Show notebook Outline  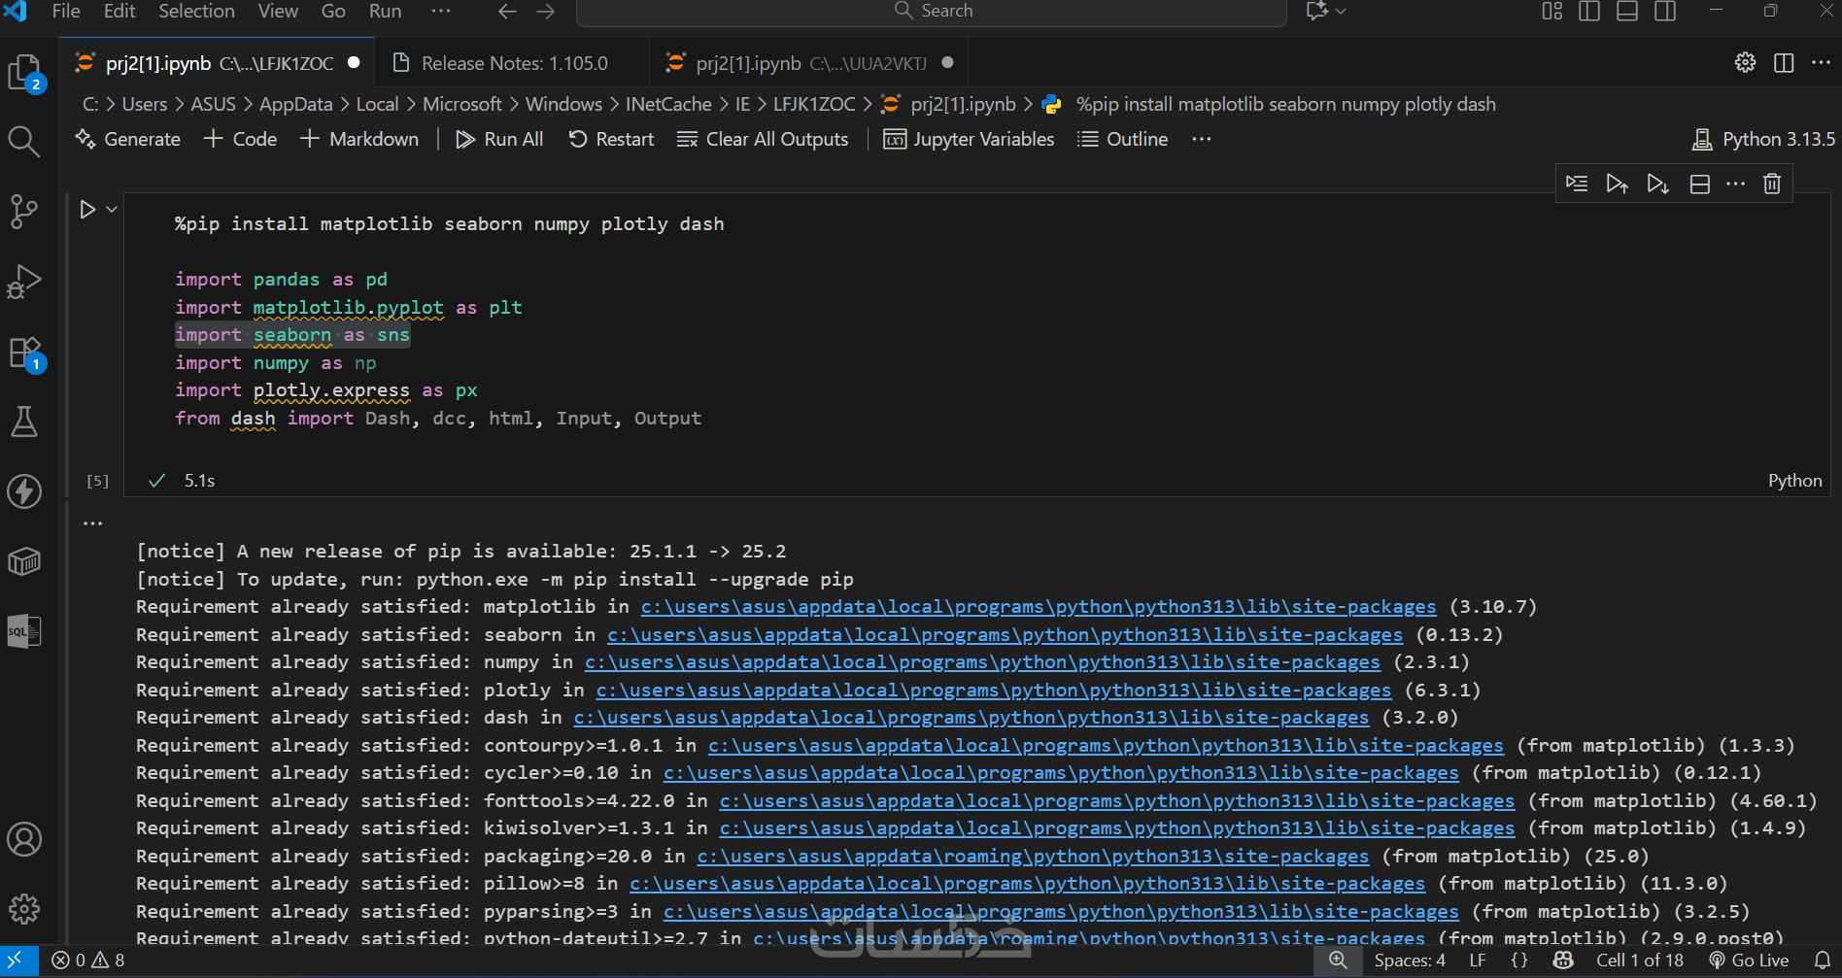(x=1123, y=139)
